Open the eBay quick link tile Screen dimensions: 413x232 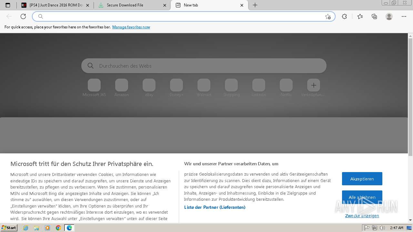pyautogui.click(x=149, y=88)
